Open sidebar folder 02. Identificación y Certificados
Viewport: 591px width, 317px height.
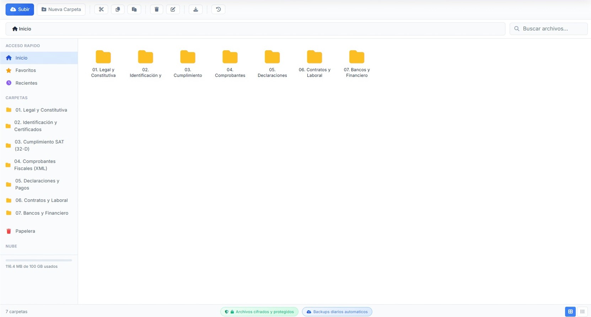pyautogui.click(x=39, y=126)
